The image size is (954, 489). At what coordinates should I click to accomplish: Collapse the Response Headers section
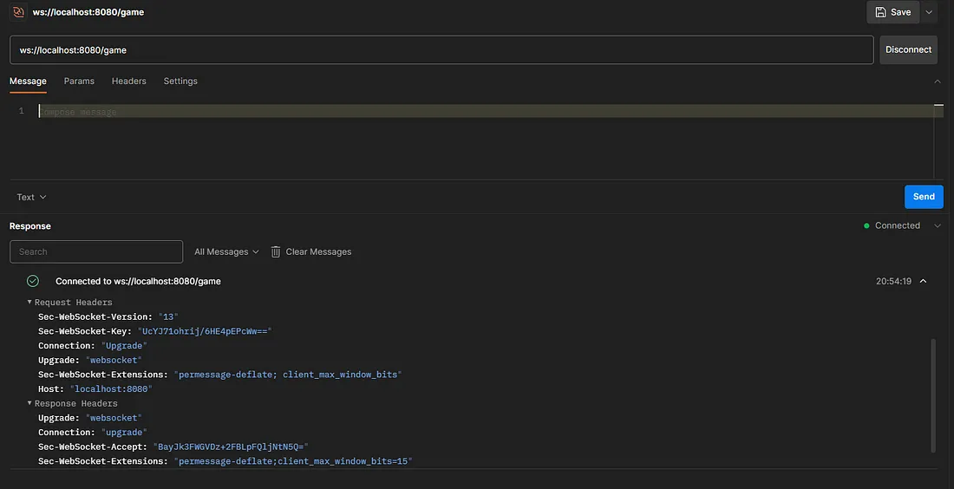29,403
